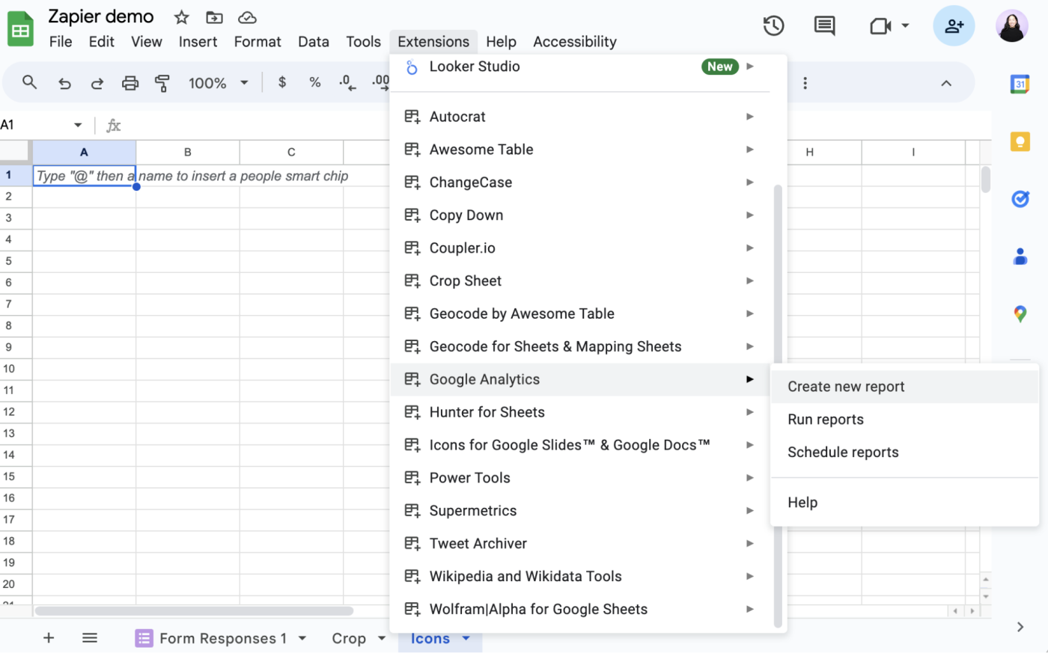Redo the last action
The height and width of the screenshot is (653, 1048).
pyautogui.click(x=97, y=83)
